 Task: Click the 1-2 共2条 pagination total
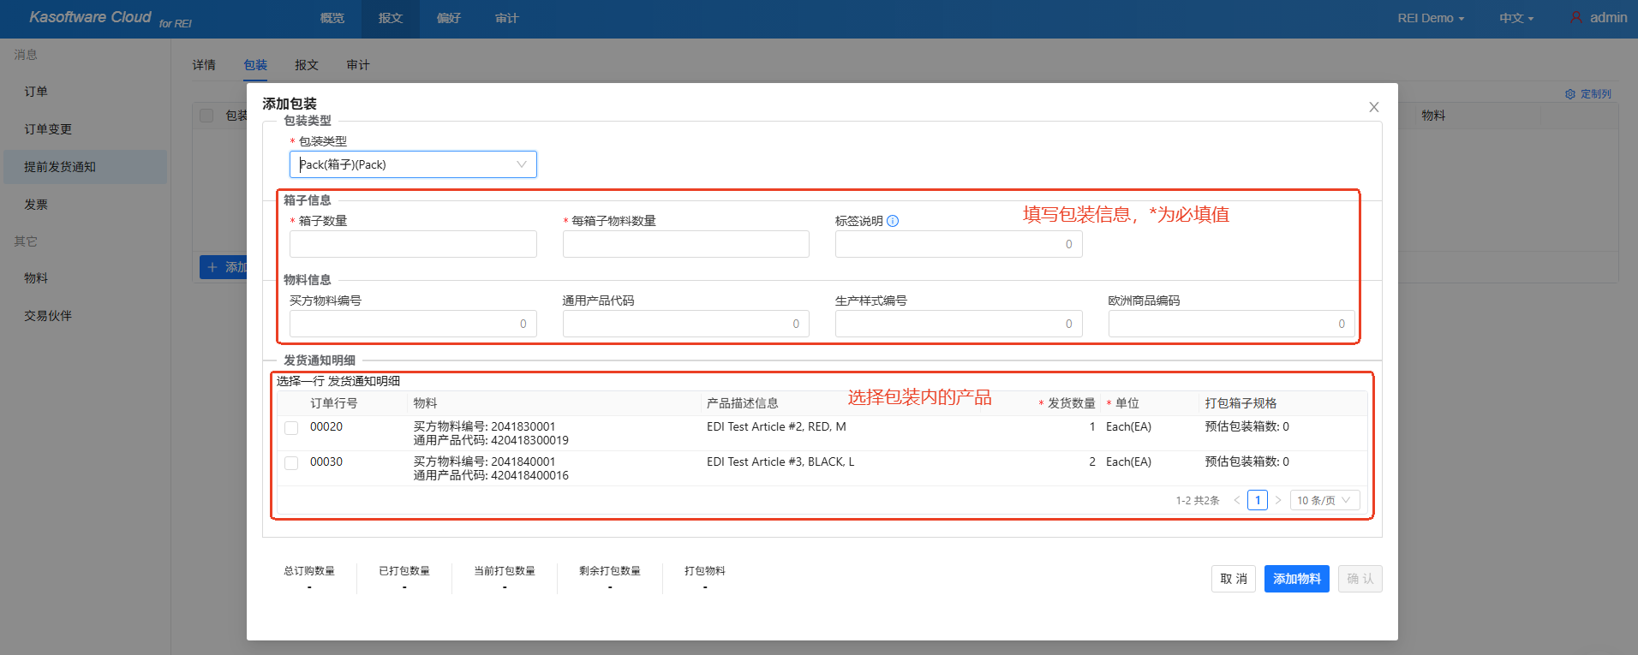click(x=1198, y=500)
